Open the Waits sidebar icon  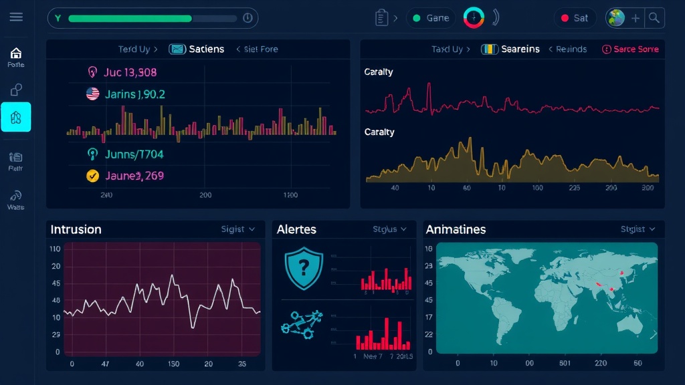click(16, 196)
